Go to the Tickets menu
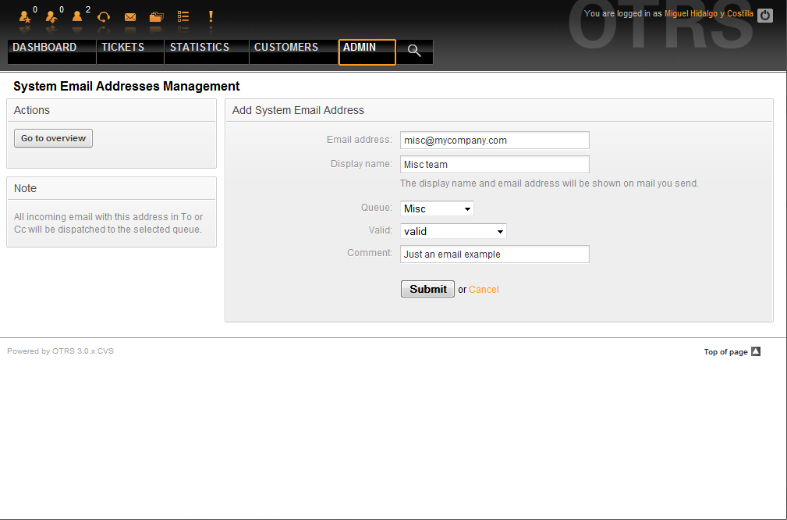 coord(123,48)
